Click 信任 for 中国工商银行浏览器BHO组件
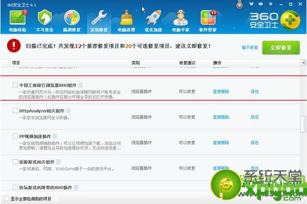 pyautogui.click(x=254, y=92)
